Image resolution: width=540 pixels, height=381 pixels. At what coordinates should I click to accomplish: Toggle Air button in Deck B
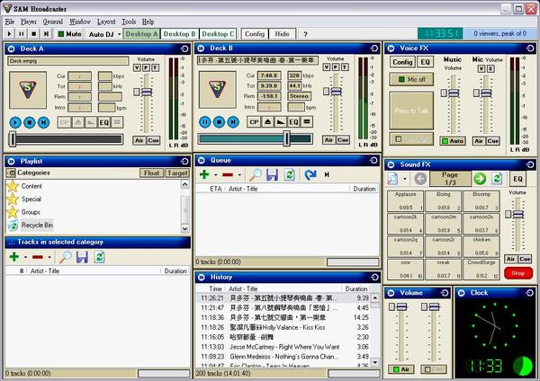pos(328,139)
